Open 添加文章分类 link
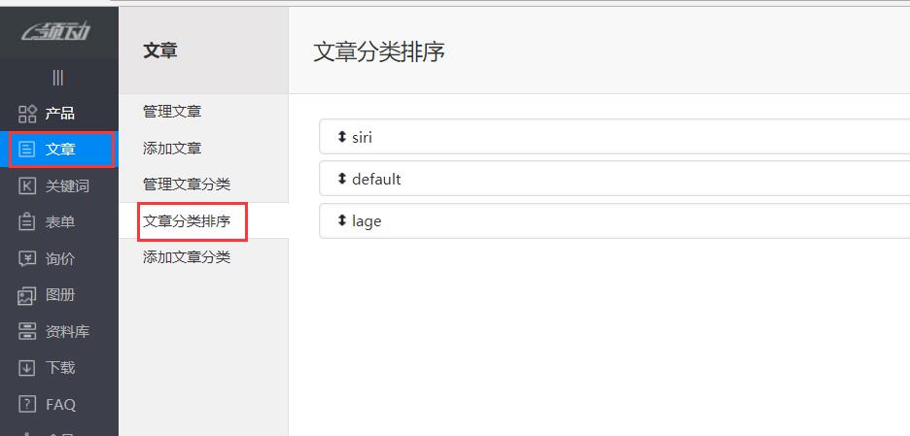This screenshot has width=910, height=436. [x=187, y=257]
